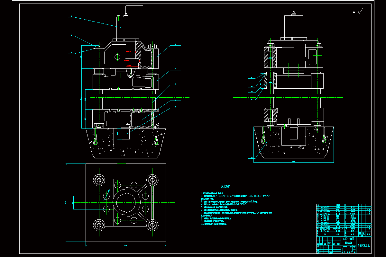This screenshot has width=386, height=257.
Task: Pick the bottom-right column nut in plan view
Action: click(x=152, y=225)
